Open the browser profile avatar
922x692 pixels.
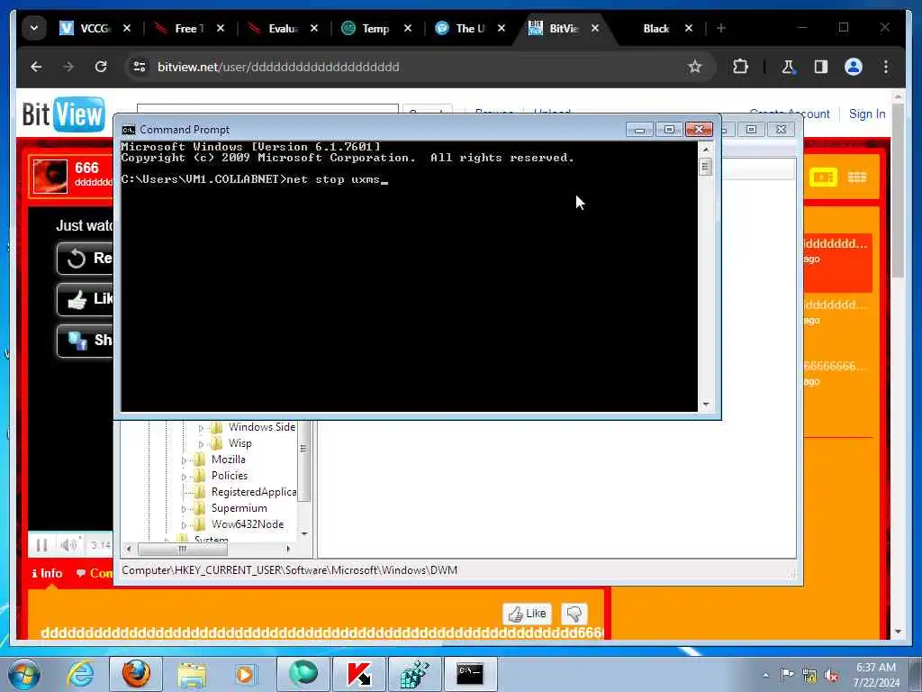pyautogui.click(x=854, y=67)
